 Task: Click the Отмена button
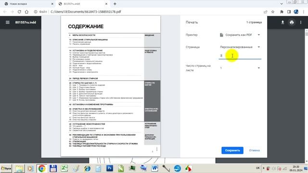pos(255,150)
